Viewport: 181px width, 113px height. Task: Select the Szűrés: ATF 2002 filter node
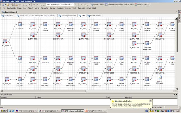[x=20, y=79]
